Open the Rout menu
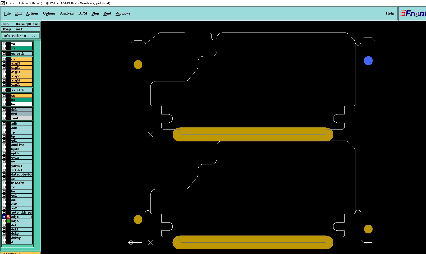 107,13
